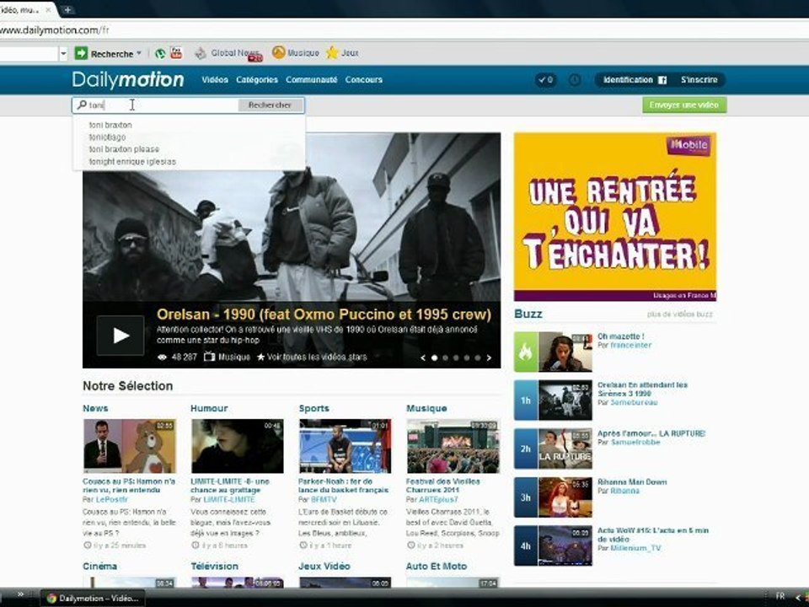Select the second slide dot in carousel
The width and height of the screenshot is (809, 607).
coord(445,357)
